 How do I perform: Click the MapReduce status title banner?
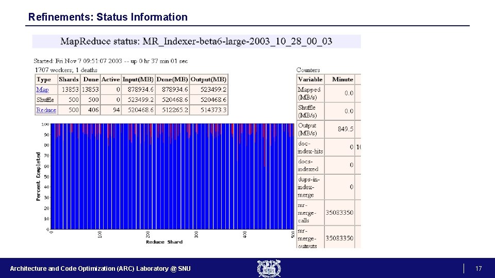coord(196,41)
